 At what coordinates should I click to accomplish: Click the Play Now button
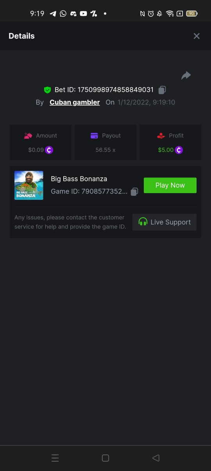click(170, 185)
